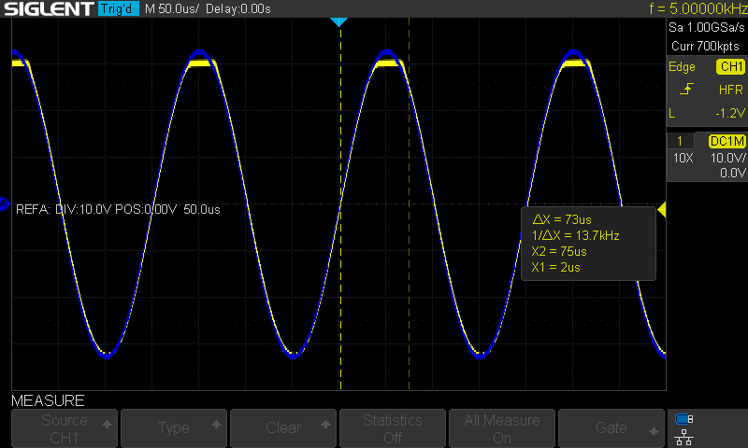The width and height of the screenshot is (748, 448).
Task: Toggle All Measure On button
Action: point(502,428)
